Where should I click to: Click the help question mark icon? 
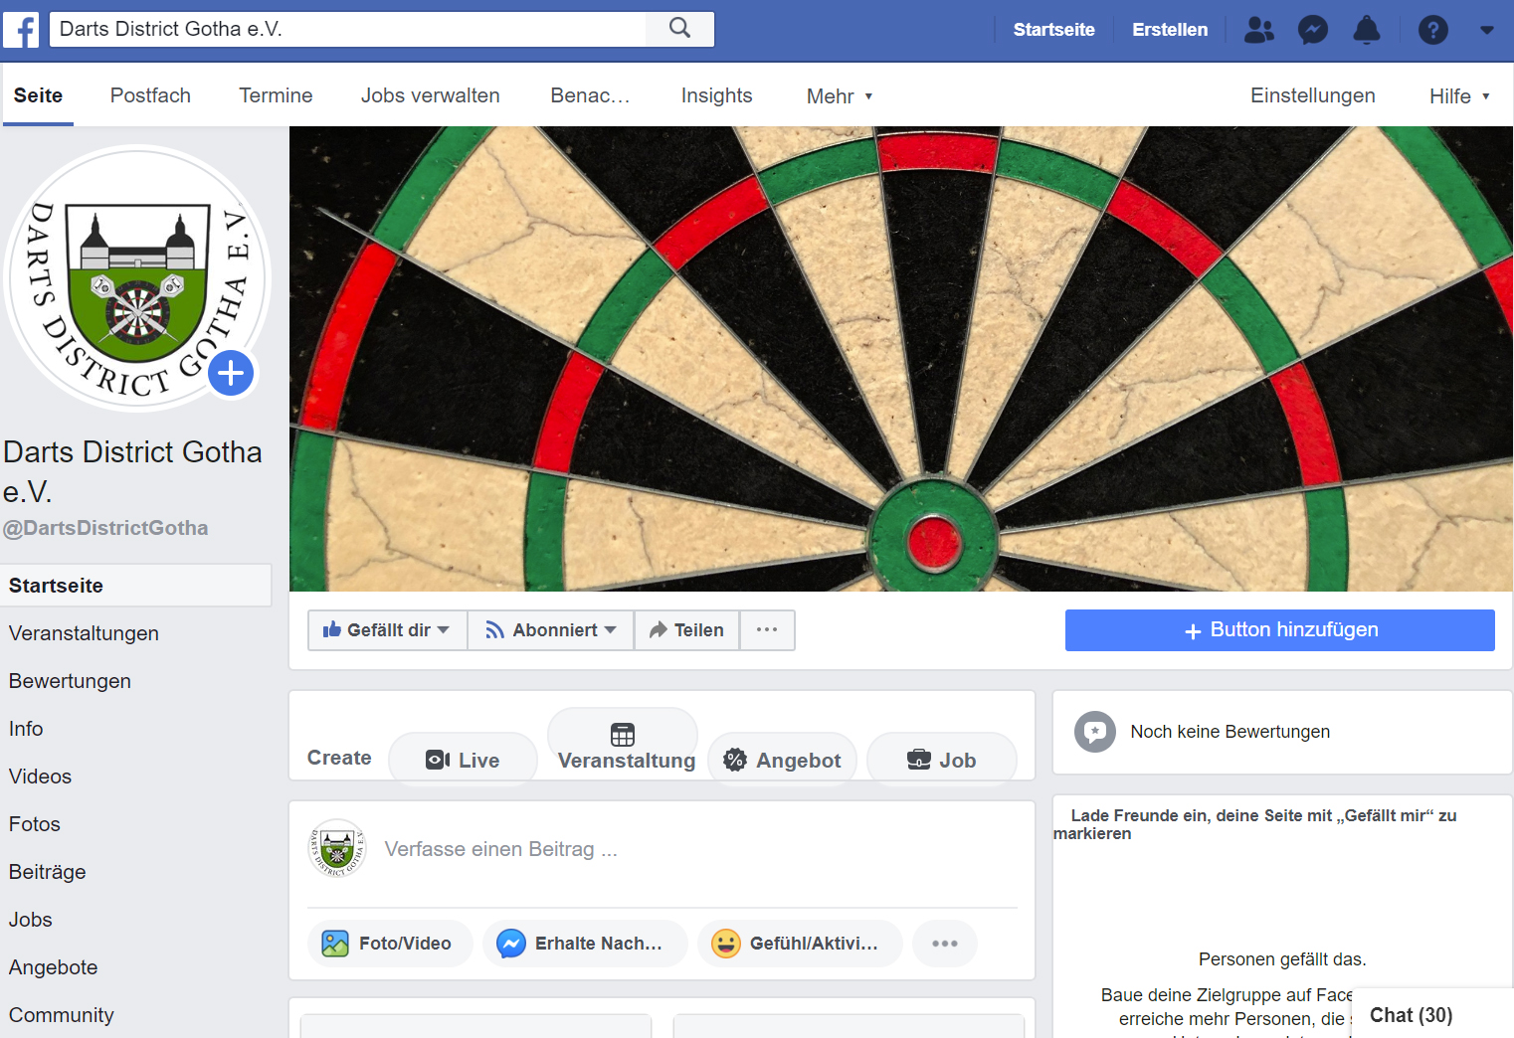click(1433, 30)
